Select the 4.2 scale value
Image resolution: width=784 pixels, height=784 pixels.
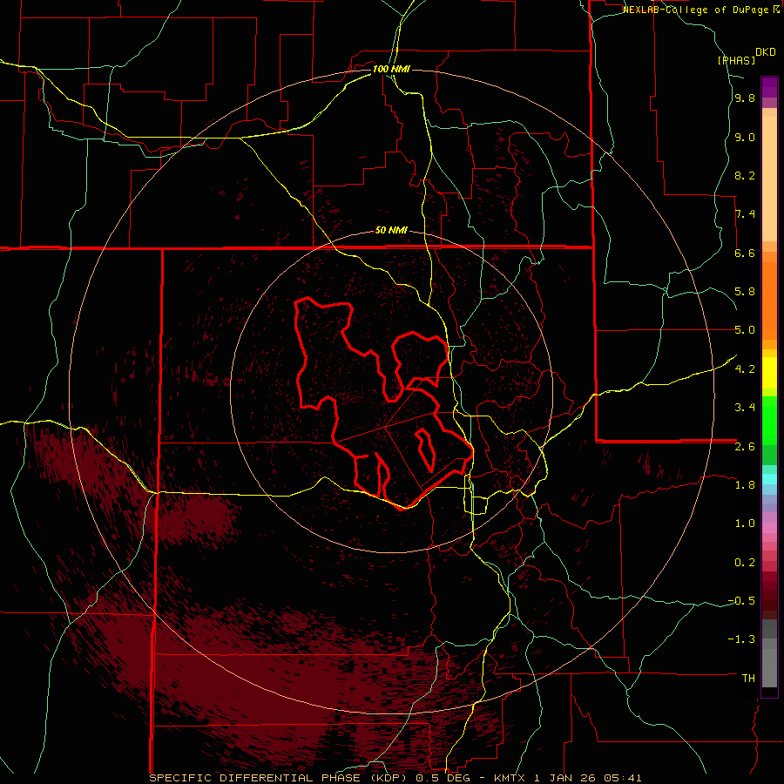745,369
